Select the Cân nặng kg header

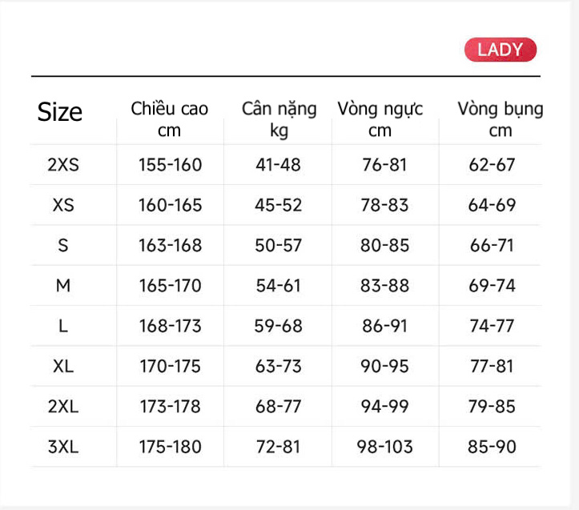tap(279, 118)
